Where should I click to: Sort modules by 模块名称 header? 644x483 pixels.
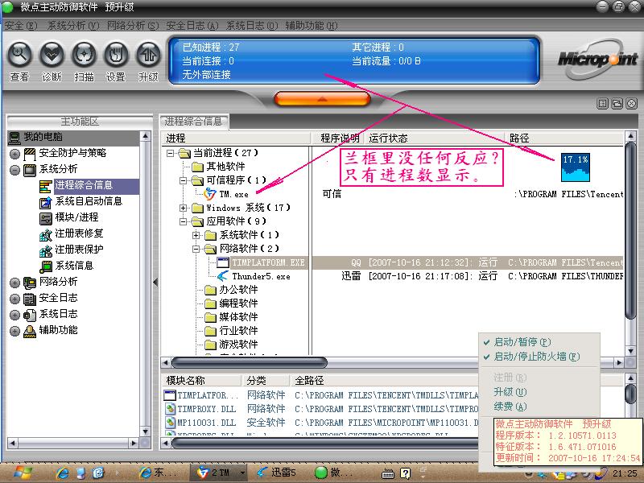[202, 380]
